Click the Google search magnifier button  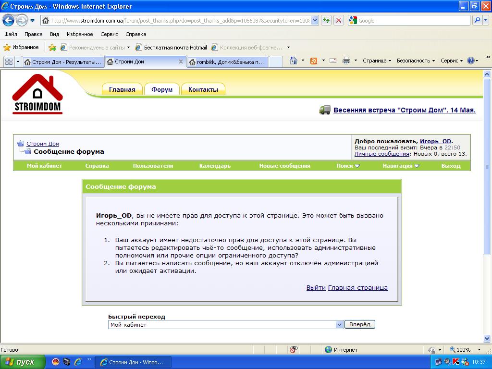pyautogui.click(x=477, y=21)
